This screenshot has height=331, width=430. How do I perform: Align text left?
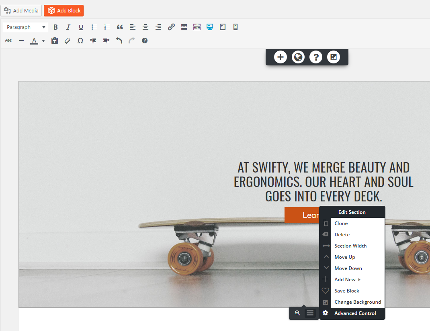[133, 27]
